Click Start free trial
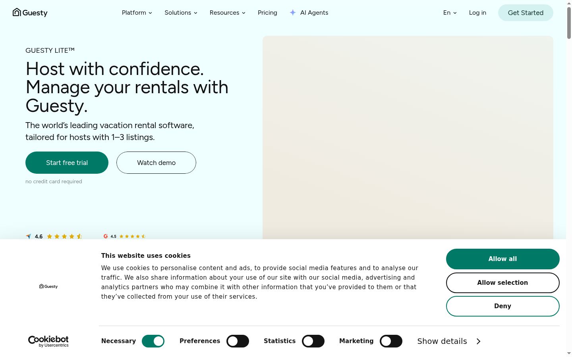This screenshot has width=572, height=357. (67, 163)
